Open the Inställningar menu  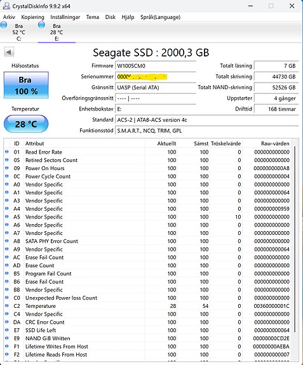[65, 17]
